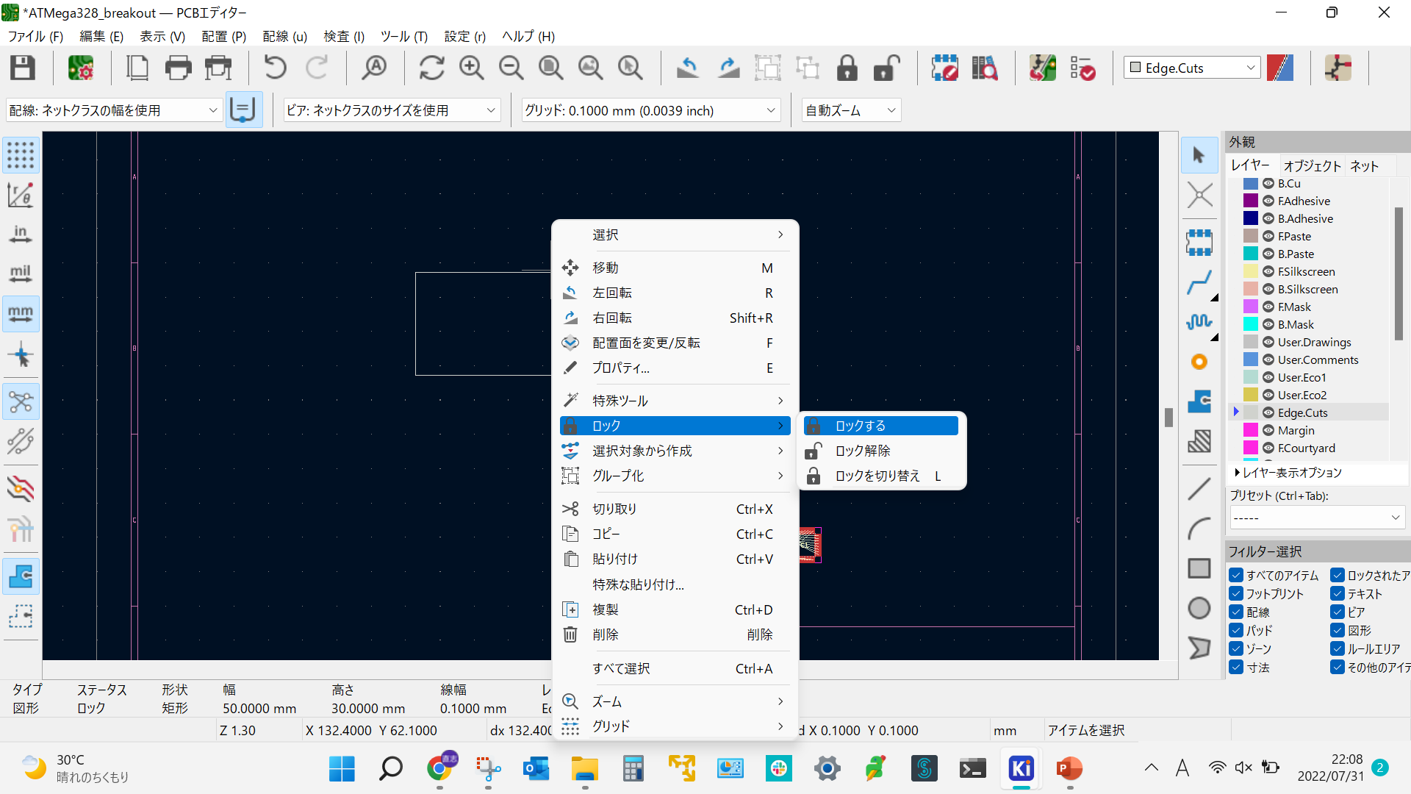Run design rules checker icon
The width and height of the screenshot is (1411, 794).
click(x=1083, y=68)
